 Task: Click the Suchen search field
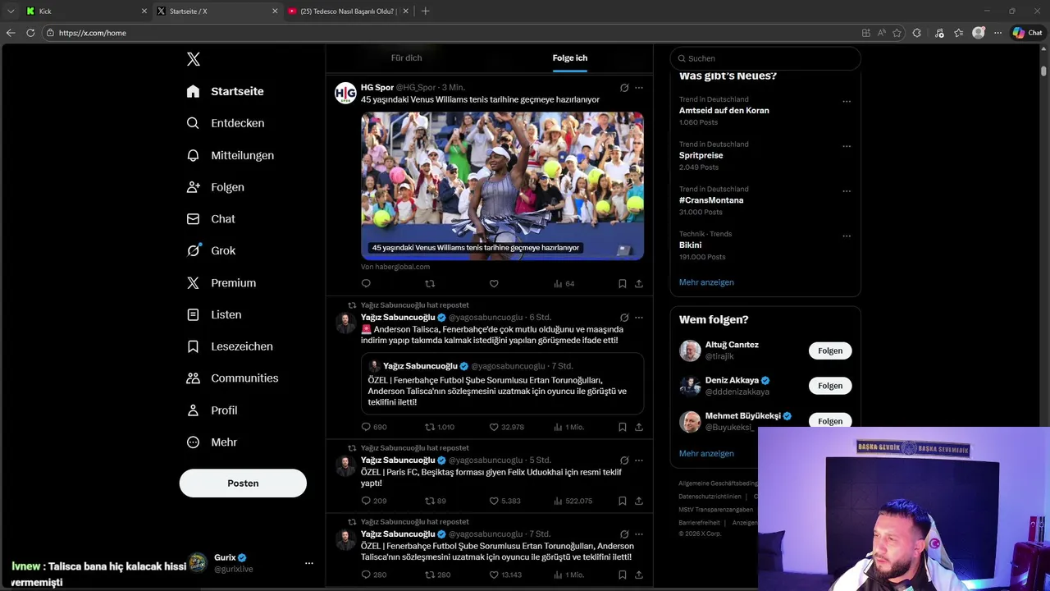tap(765, 58)
